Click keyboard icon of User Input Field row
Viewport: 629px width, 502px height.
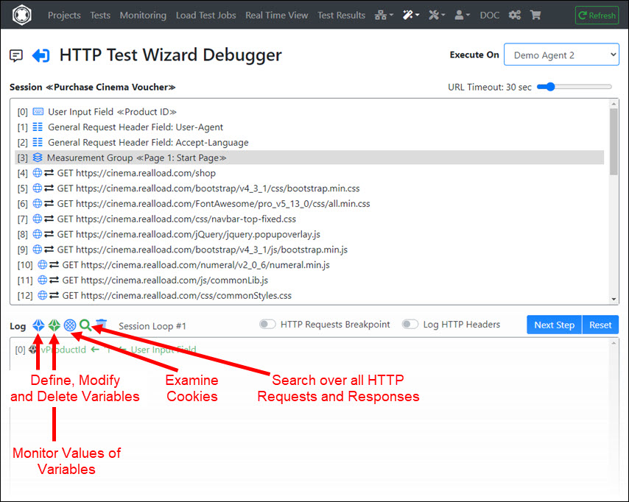(x=38, y=111)
